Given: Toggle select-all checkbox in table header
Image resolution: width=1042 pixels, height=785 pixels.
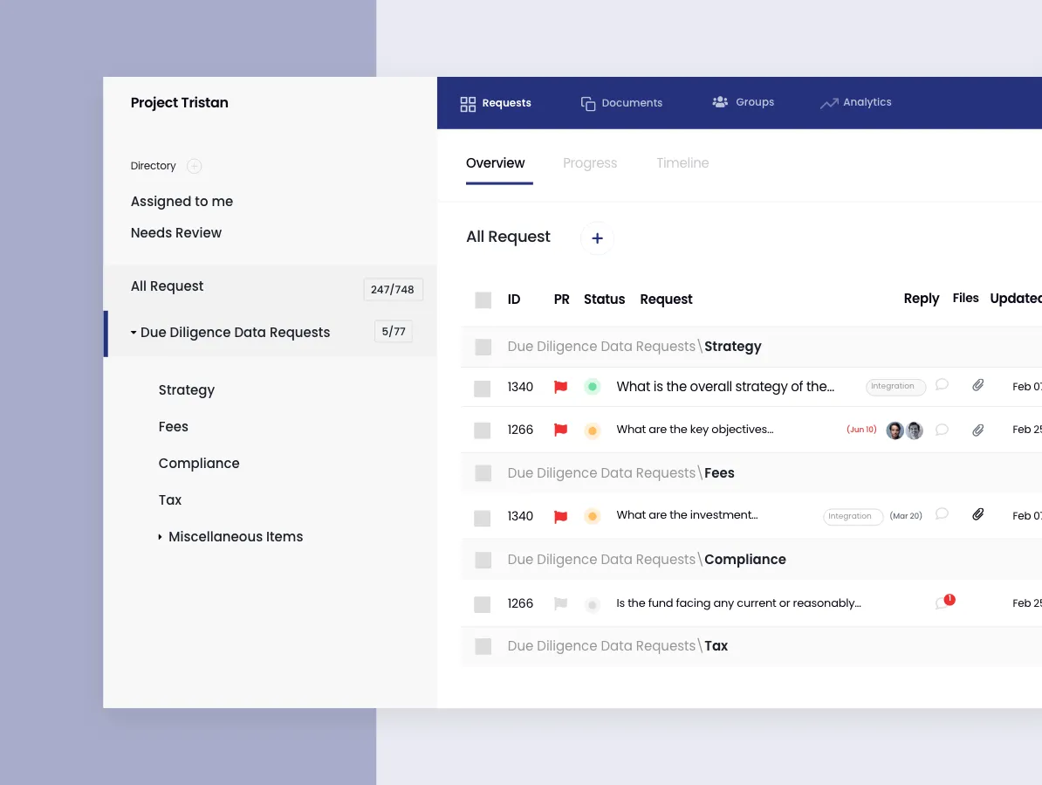Looking at the screenshot, I should [x=483, y=300].
